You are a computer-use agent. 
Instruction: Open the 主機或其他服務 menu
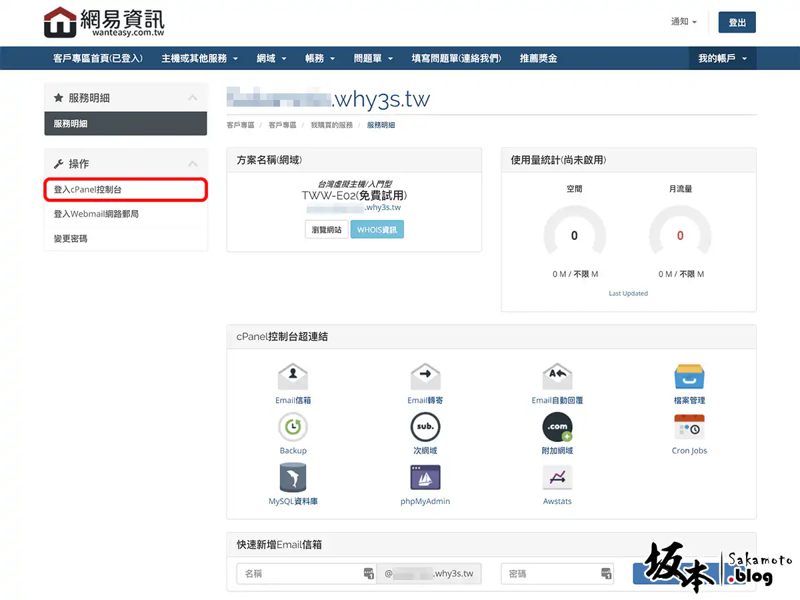pyautogui.click(x=199, y=59)
